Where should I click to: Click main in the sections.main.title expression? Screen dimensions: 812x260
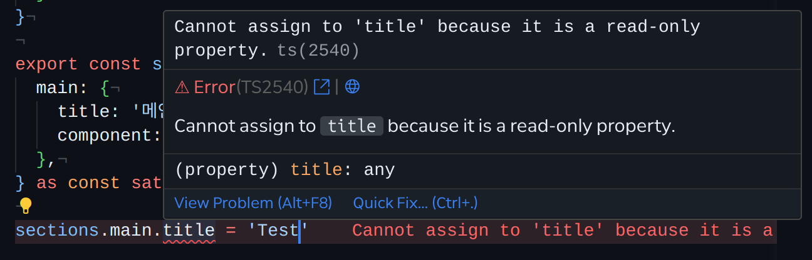(132, 231)
